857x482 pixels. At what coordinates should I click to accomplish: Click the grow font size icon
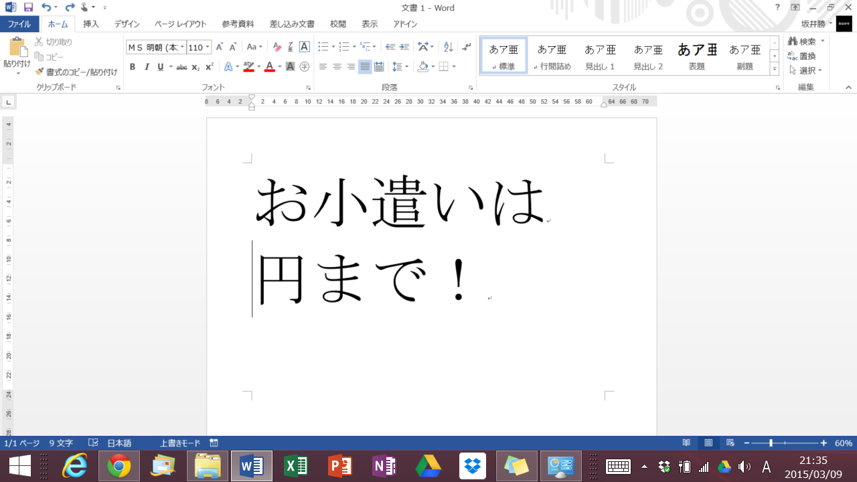click(219, 47)
